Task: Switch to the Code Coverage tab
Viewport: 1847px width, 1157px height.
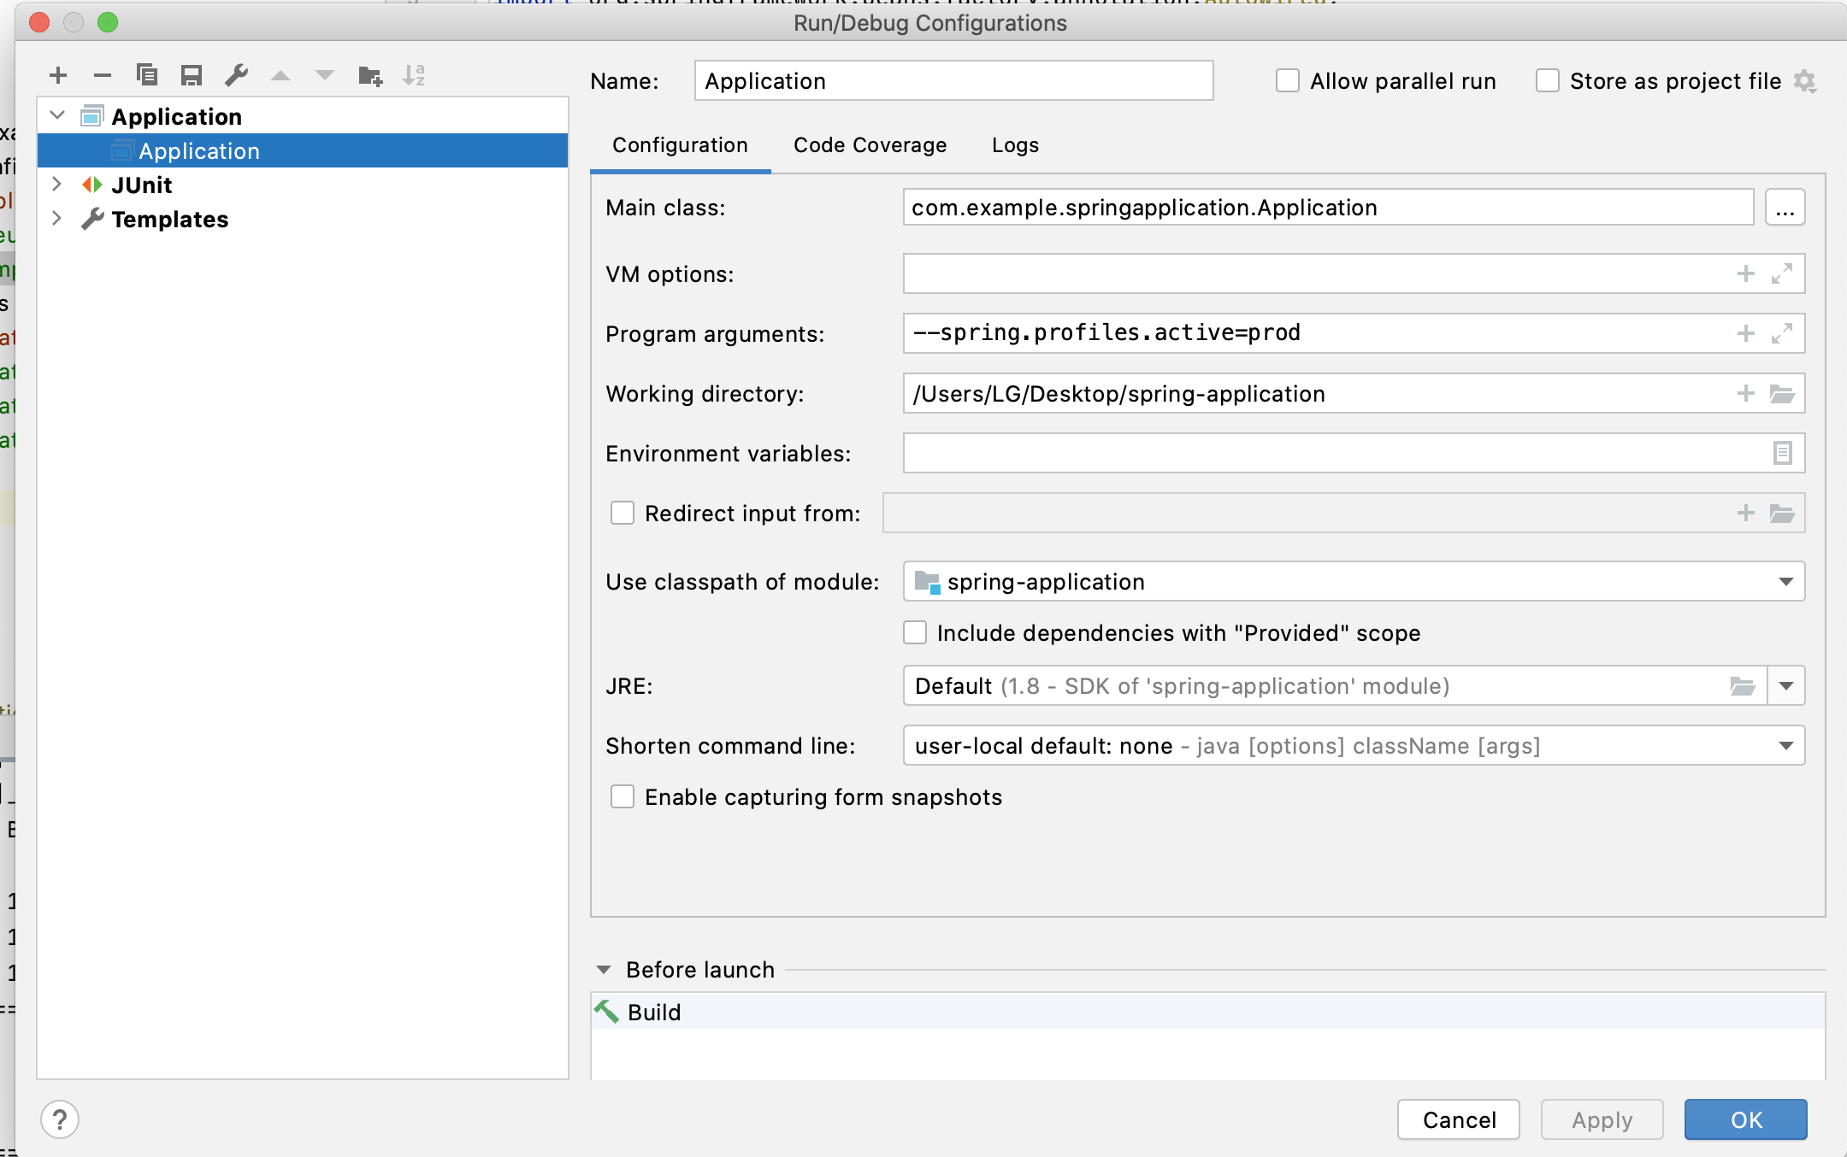Action: (x=870, y=145)
